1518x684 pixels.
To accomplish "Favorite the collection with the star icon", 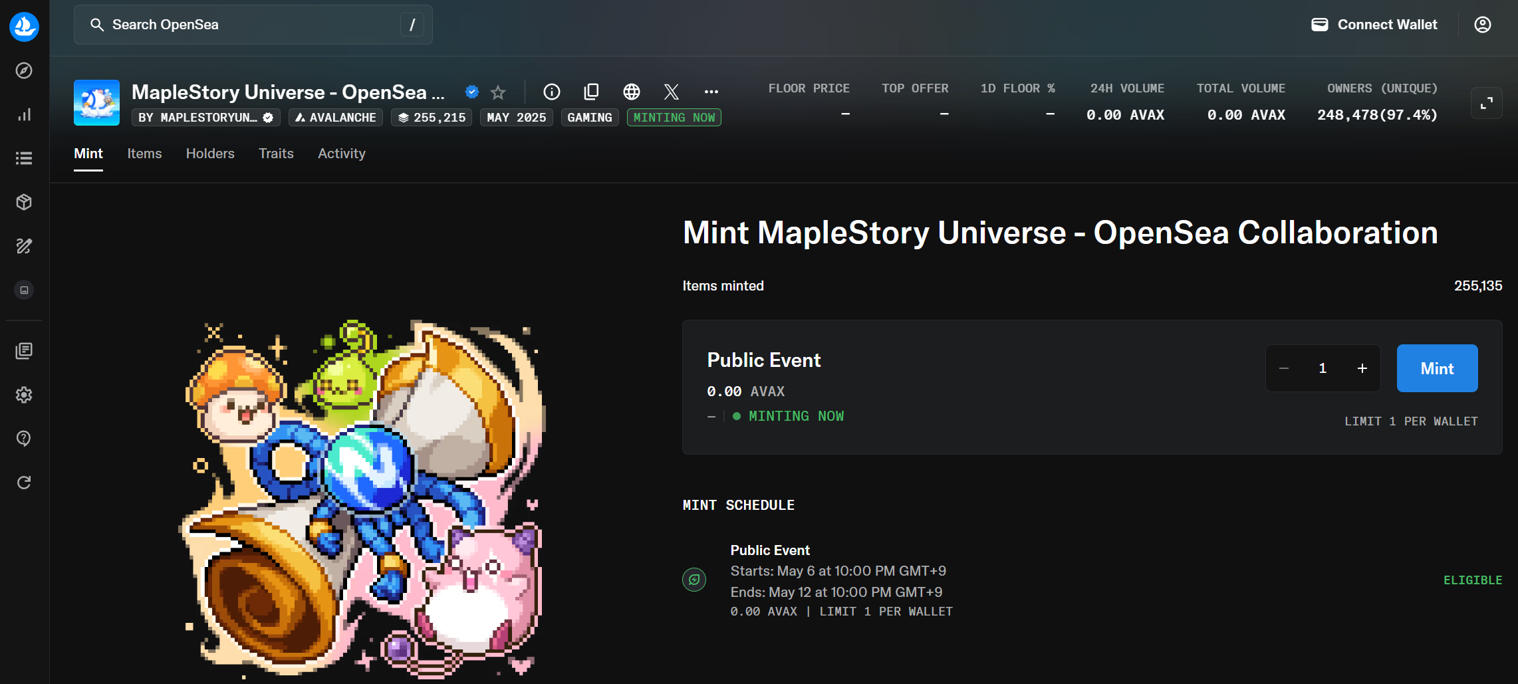I will click(x=498, y=92).
